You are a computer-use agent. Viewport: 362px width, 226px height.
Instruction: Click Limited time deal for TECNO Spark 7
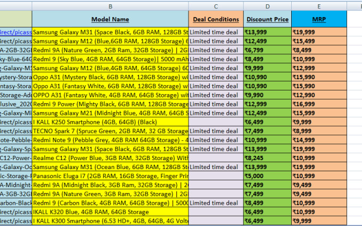click(x=216, y=131)
